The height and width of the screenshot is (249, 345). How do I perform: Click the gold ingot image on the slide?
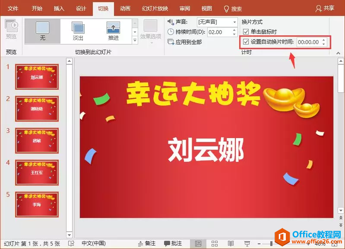[x=291, y=102]
